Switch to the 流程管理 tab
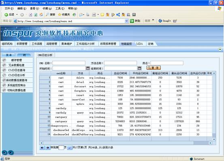 click(52, 44)
